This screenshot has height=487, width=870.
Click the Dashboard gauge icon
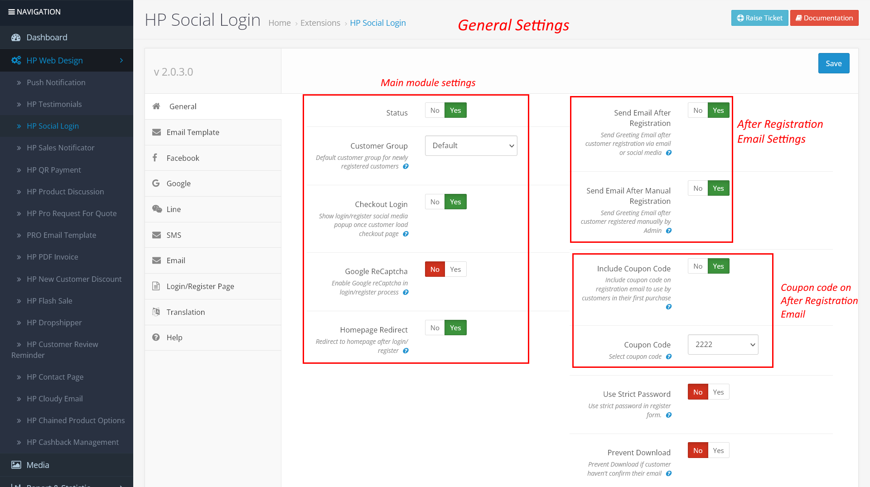coord(16,38)
